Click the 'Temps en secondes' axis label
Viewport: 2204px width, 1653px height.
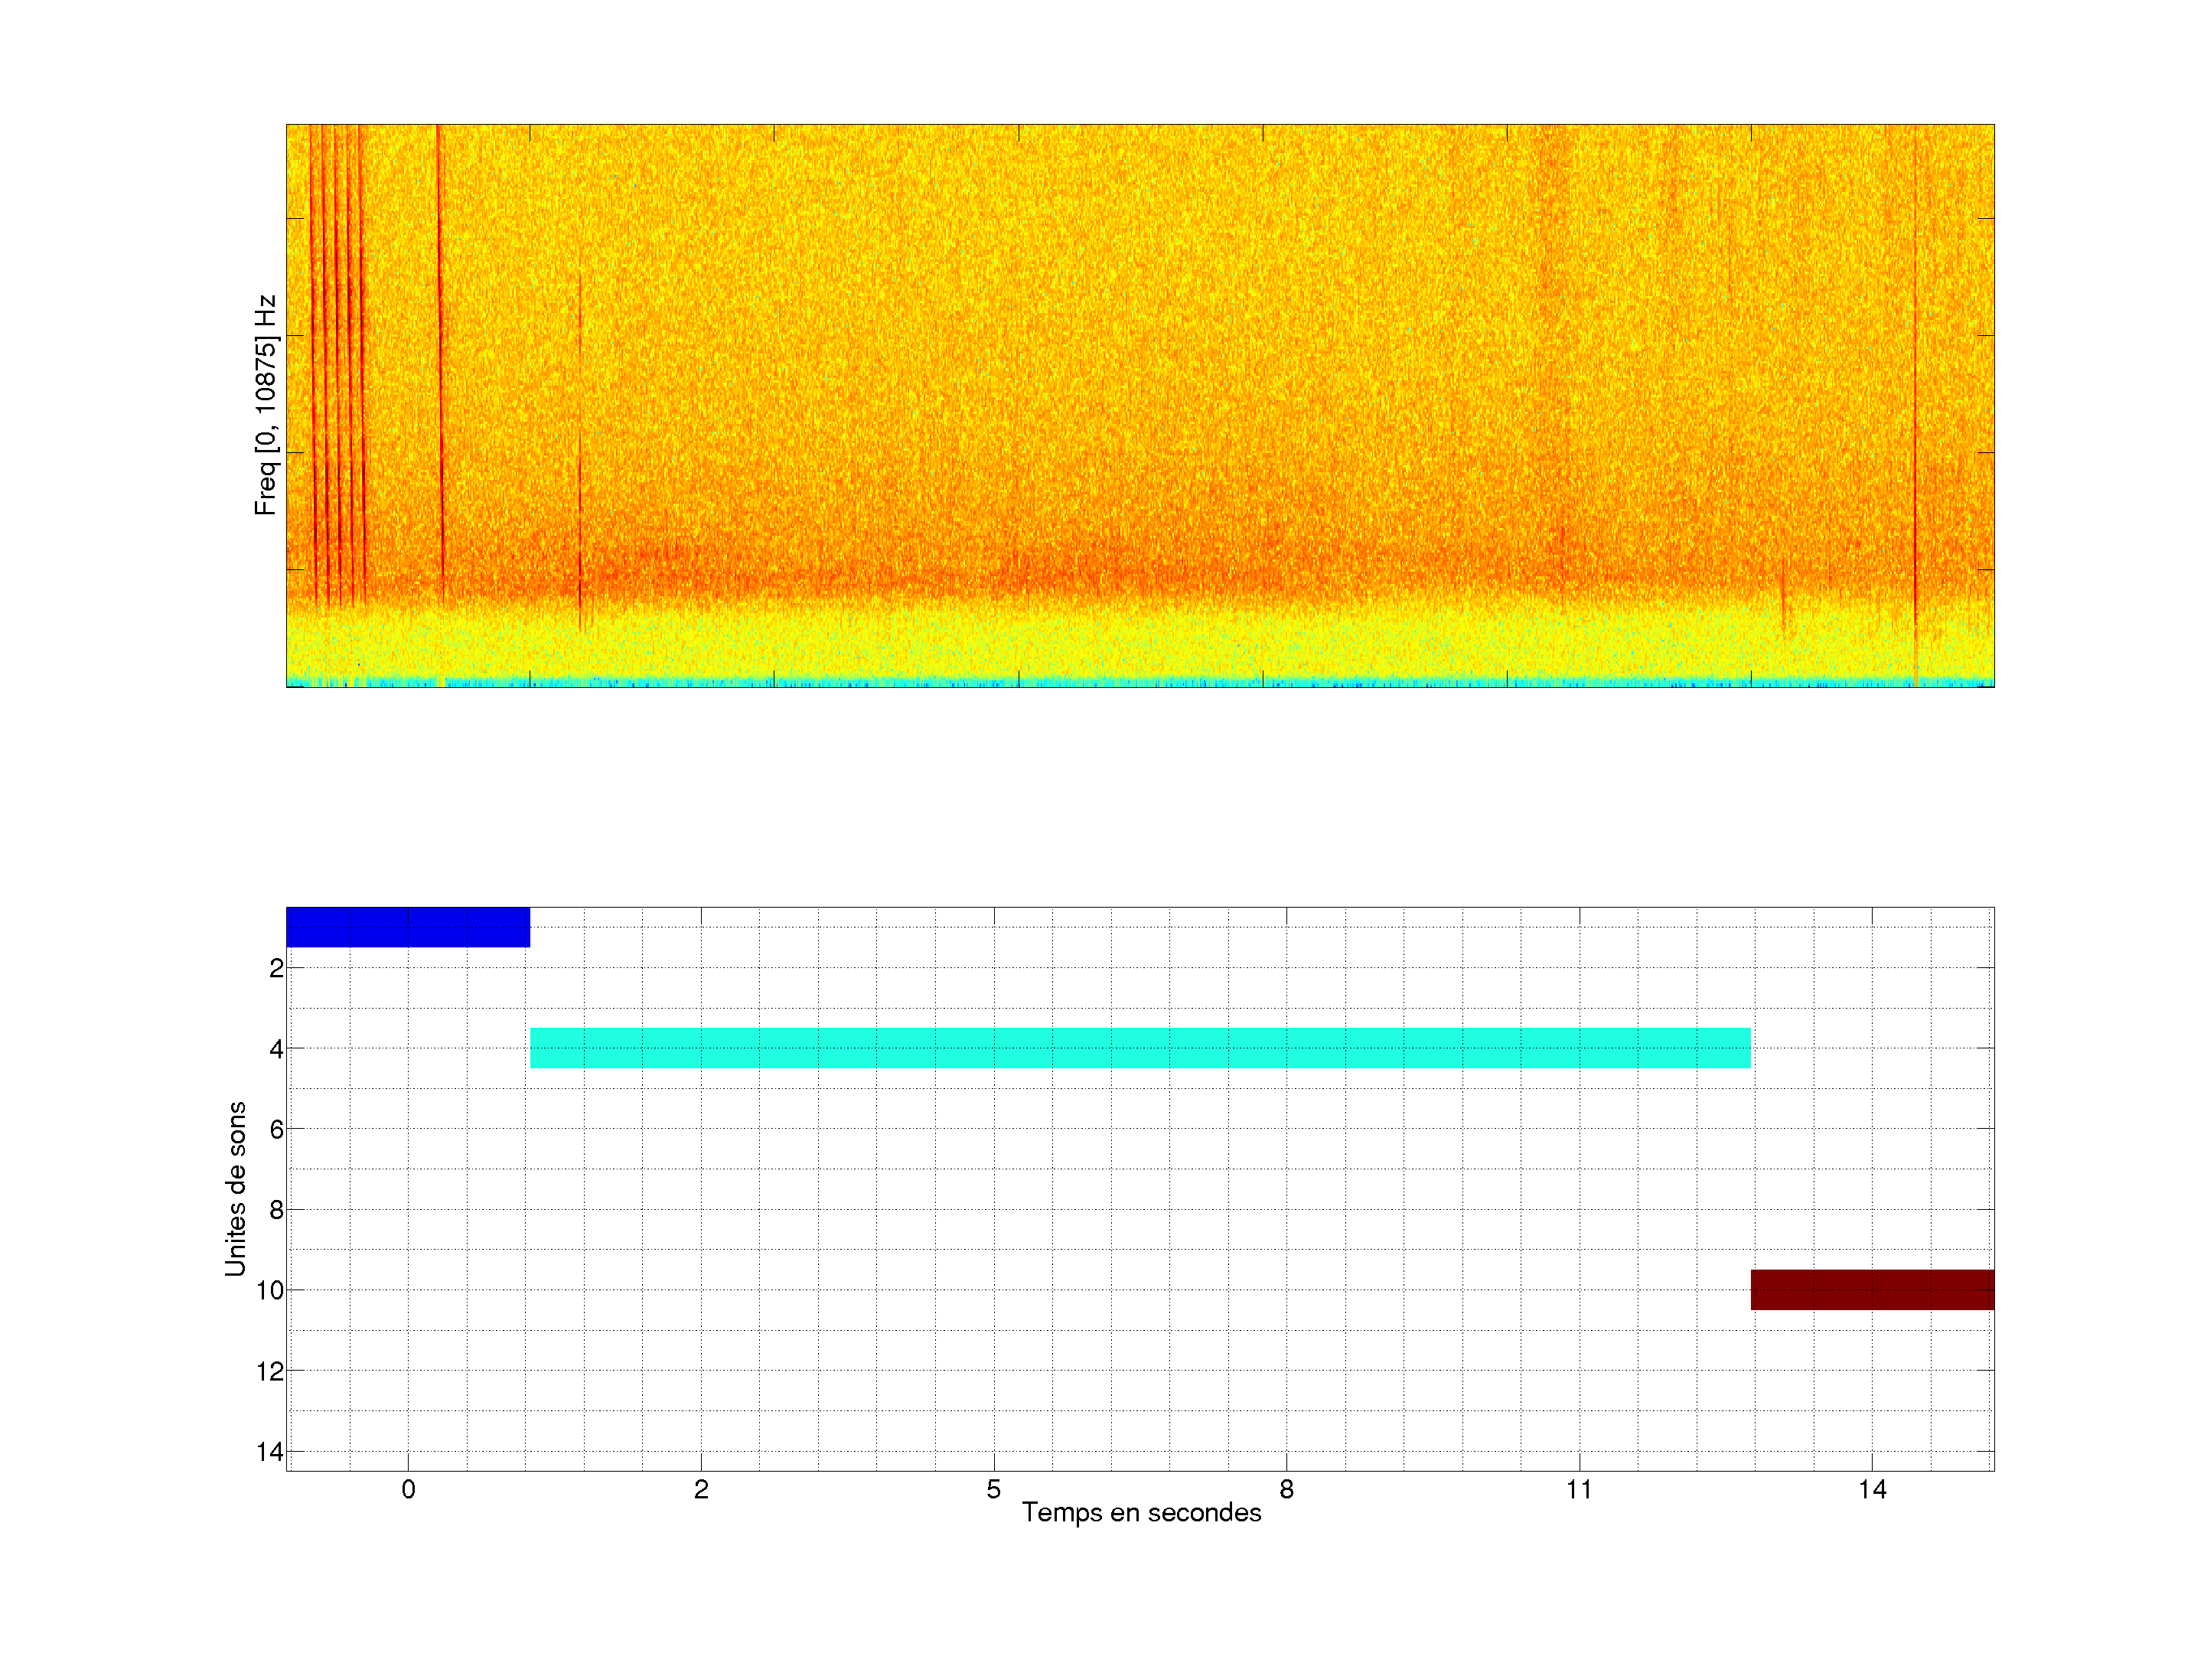(x=1141, y=1512)
